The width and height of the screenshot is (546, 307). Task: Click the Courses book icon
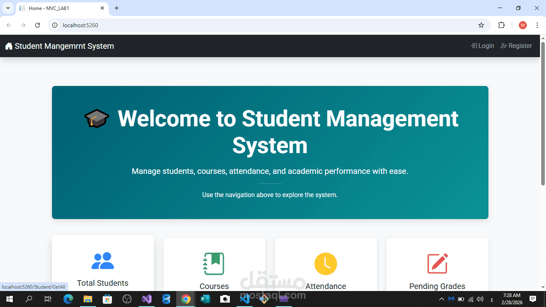coord(214,264)
